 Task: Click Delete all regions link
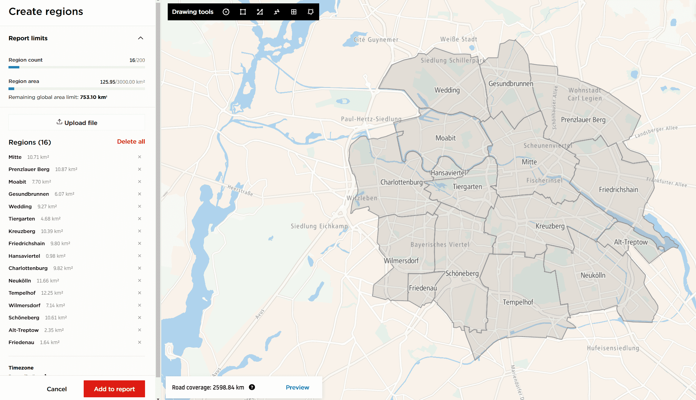(x=131, y=142)
